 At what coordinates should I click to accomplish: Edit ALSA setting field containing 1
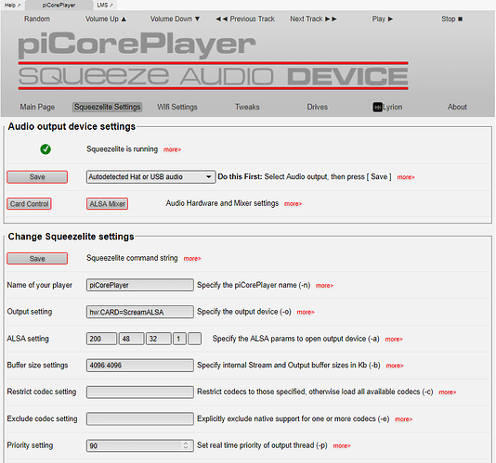[x=179, y=339]
